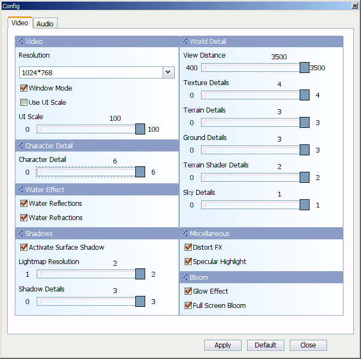Reset settings with the Default button
This screenshot has width=361, height=359.
266,345
